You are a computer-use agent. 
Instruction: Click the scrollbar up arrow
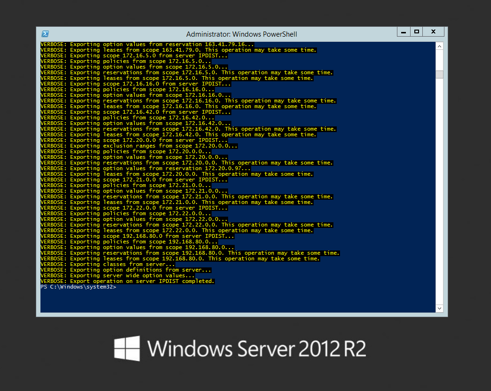(x=439, y=46)
